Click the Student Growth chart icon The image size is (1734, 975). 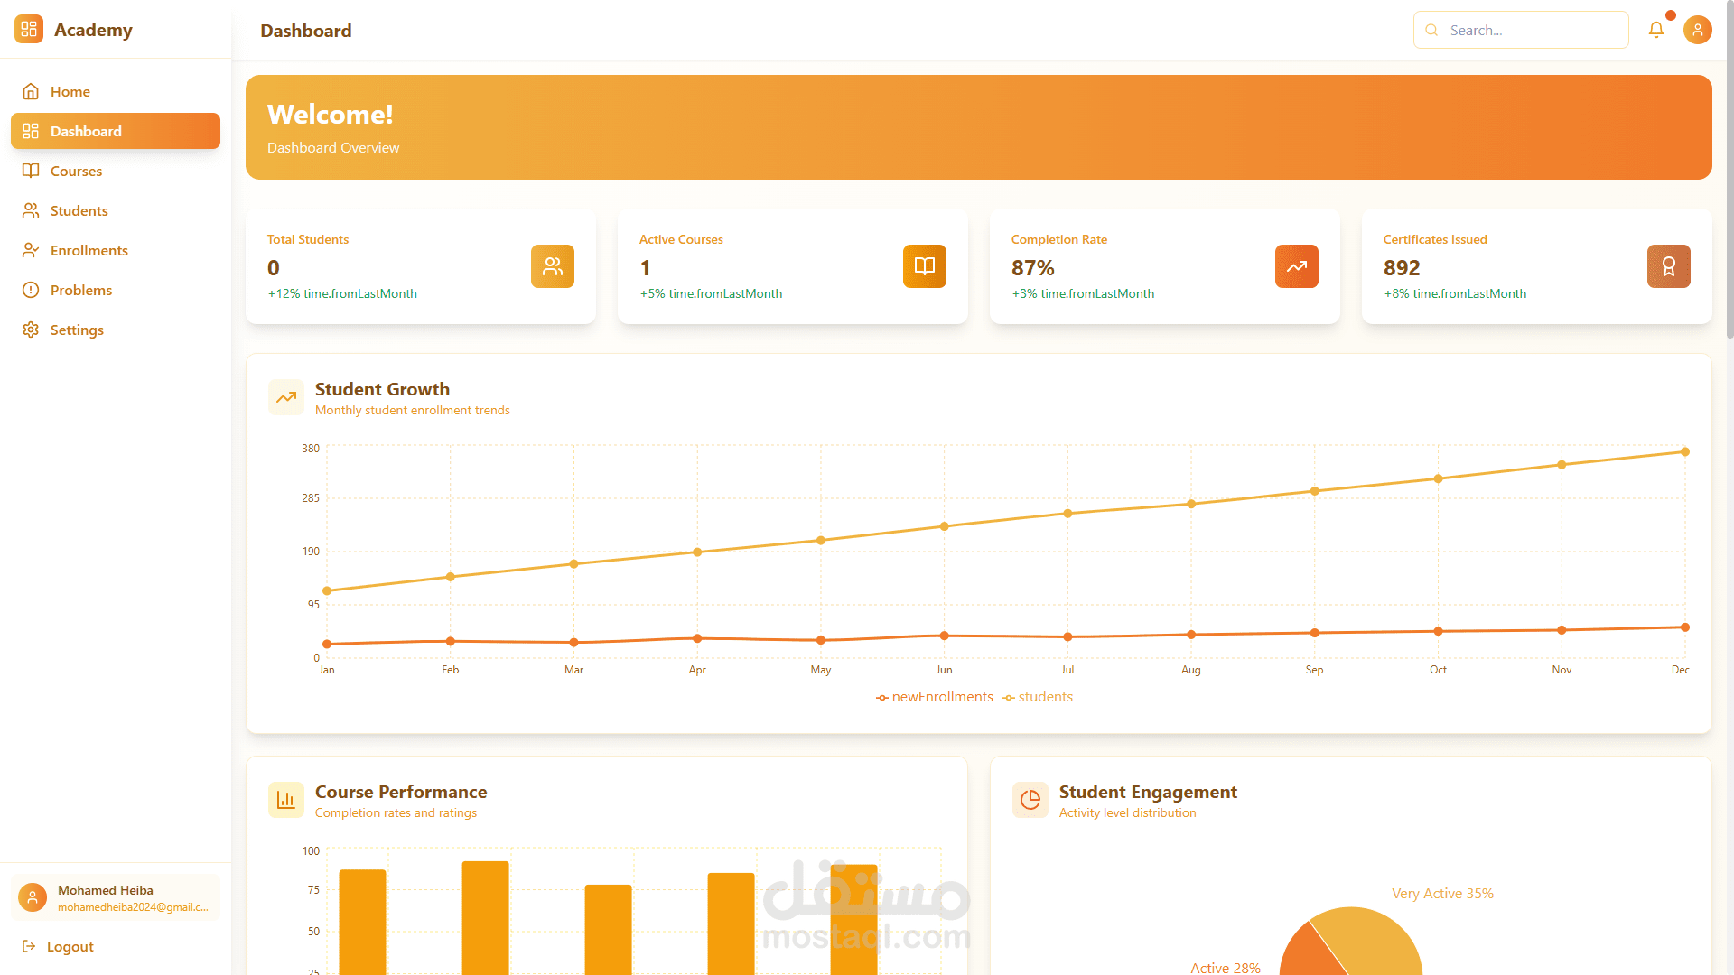[x=286, y=397]
